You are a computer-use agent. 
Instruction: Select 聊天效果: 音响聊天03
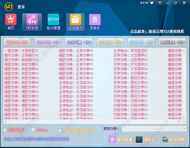pyautogui.click(x=21, y=60)
